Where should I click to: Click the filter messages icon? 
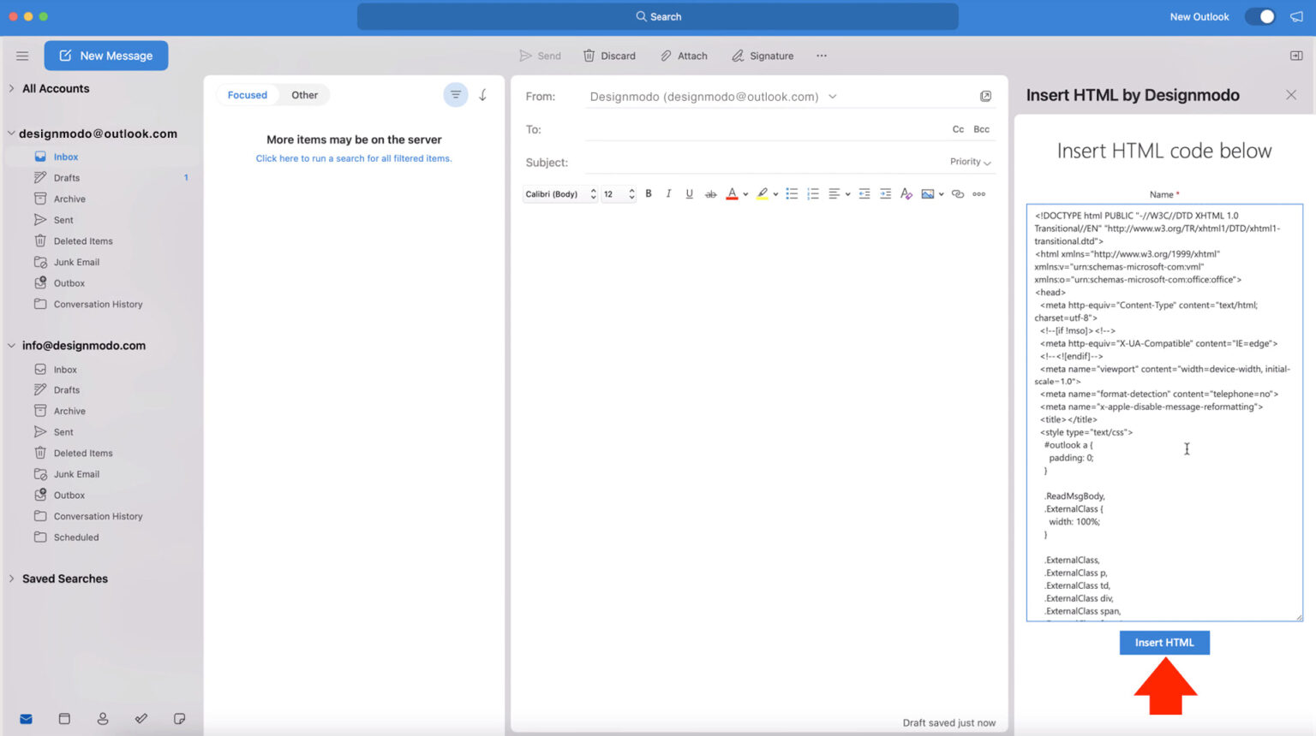coord(456,95)
